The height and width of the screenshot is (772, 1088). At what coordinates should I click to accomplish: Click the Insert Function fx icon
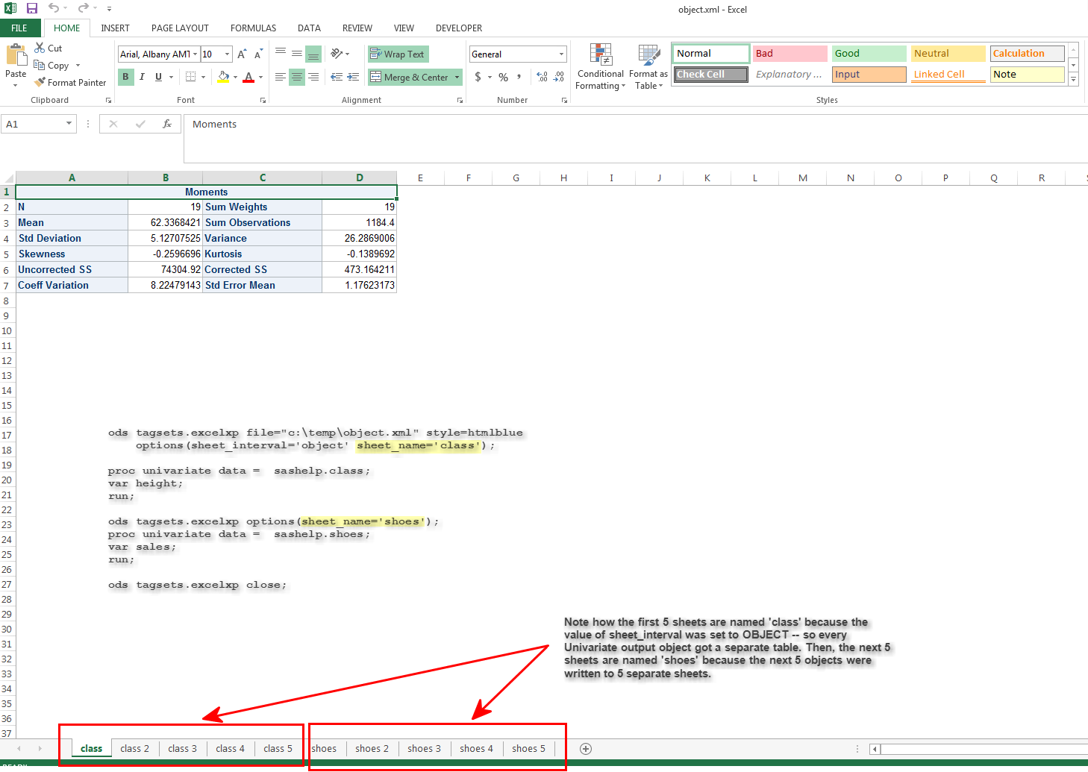coord(167,125)
